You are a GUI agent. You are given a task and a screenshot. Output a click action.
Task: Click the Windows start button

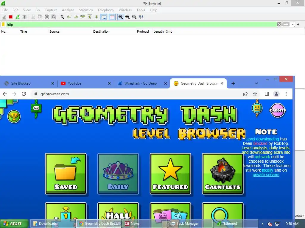[x=14, y=224]
